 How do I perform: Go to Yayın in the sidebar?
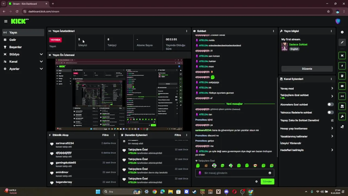23,32
